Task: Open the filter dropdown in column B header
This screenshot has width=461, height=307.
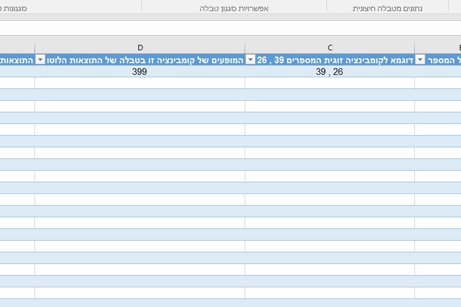Action: pos(420,60)
